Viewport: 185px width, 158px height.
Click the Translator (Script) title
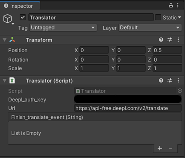pos(49,81)
